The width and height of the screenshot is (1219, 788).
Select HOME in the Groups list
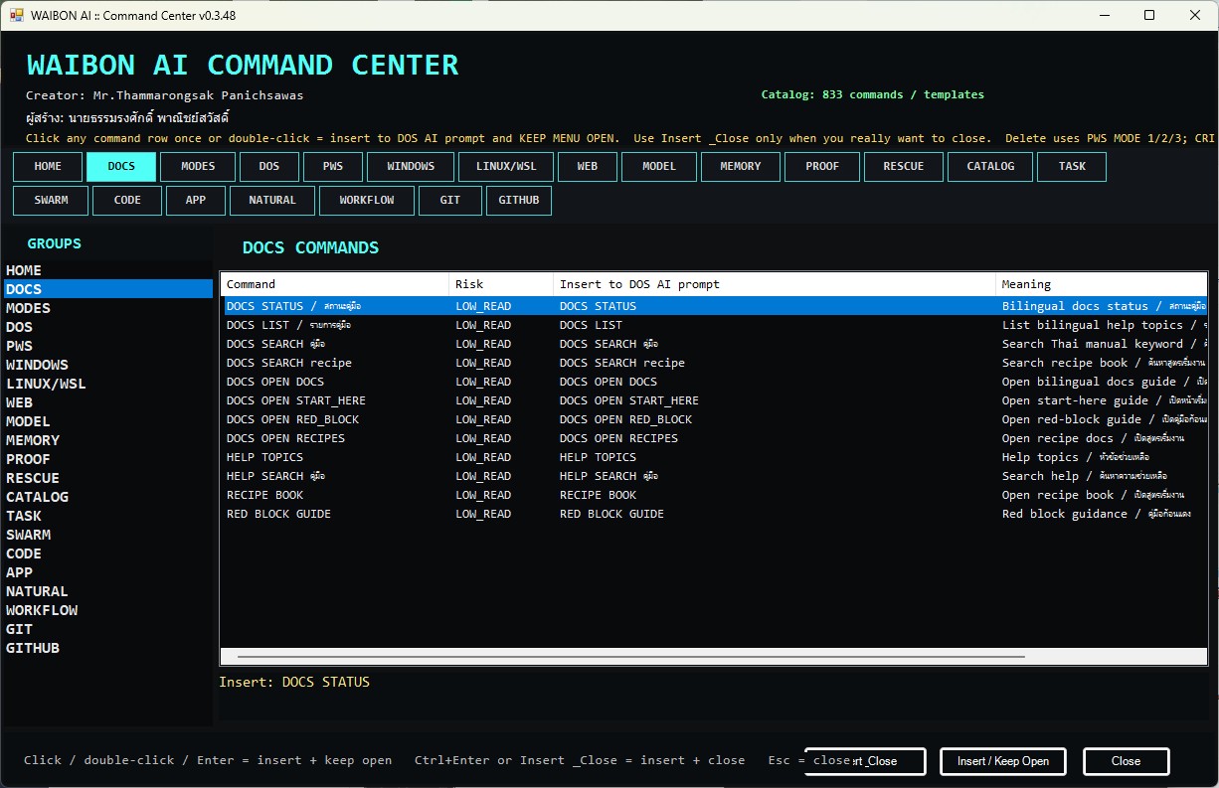tap(107, 270)
